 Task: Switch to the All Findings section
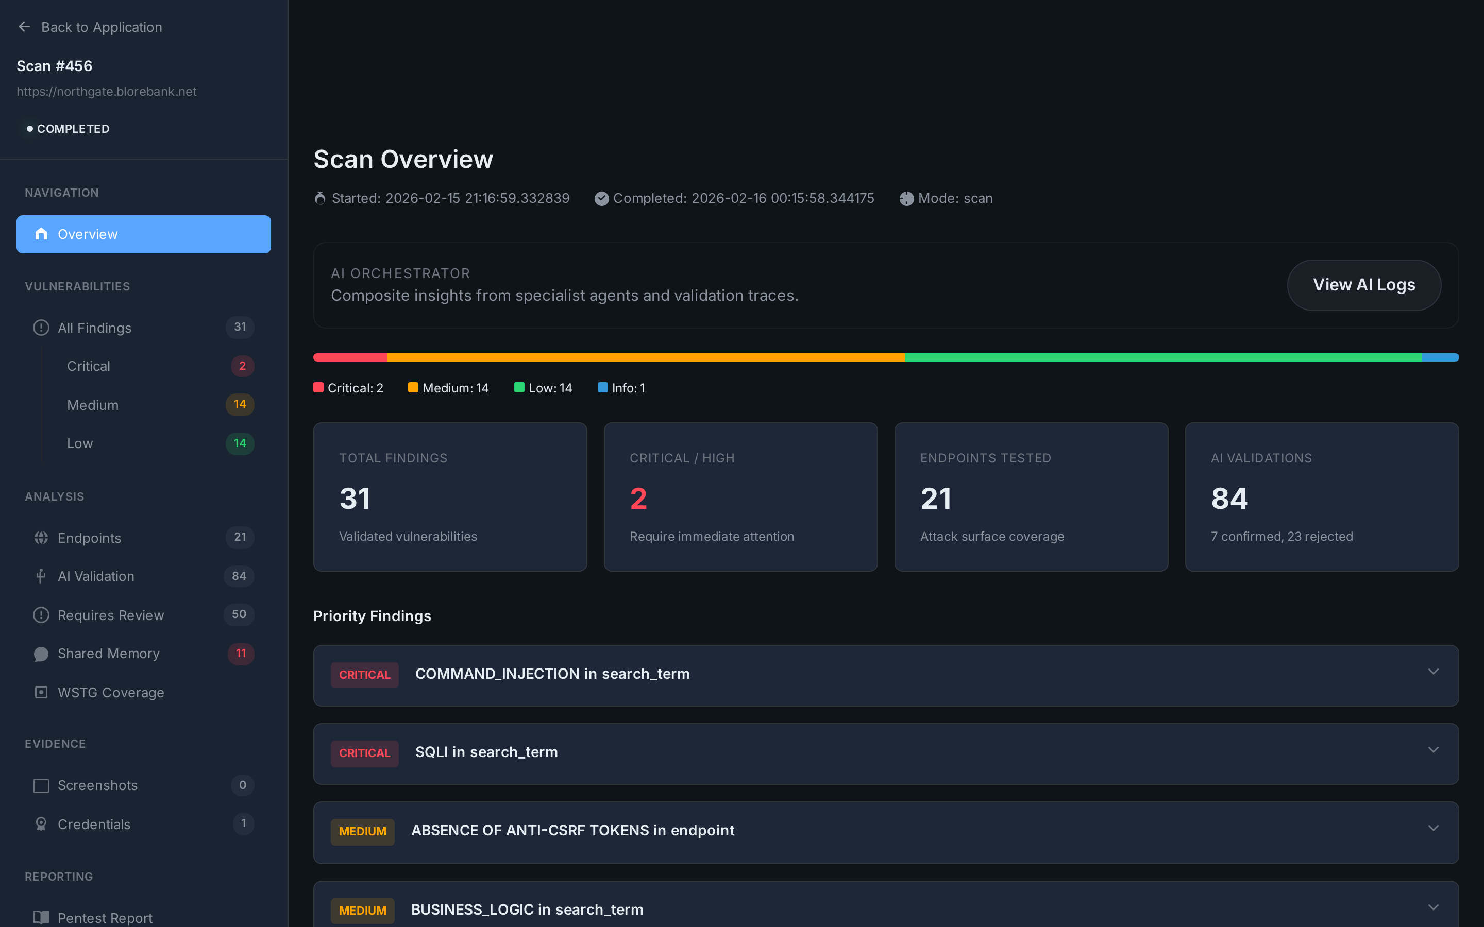[94, 328]
